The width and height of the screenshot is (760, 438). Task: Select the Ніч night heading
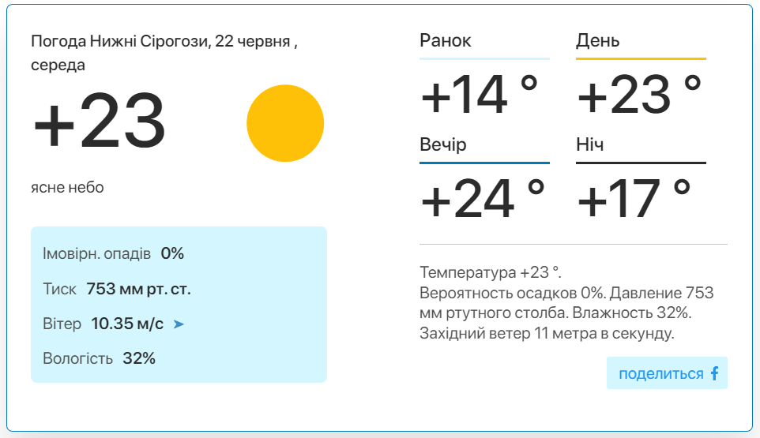589,144
